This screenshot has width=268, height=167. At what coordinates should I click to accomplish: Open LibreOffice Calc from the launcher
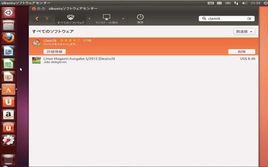8,64
